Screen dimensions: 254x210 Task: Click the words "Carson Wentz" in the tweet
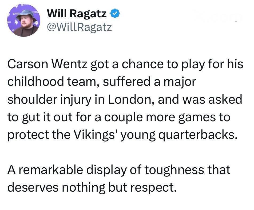tap(45, 64)
